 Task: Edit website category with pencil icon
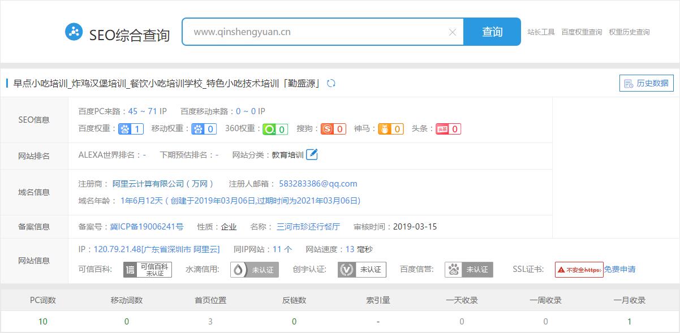coord(312,154)
